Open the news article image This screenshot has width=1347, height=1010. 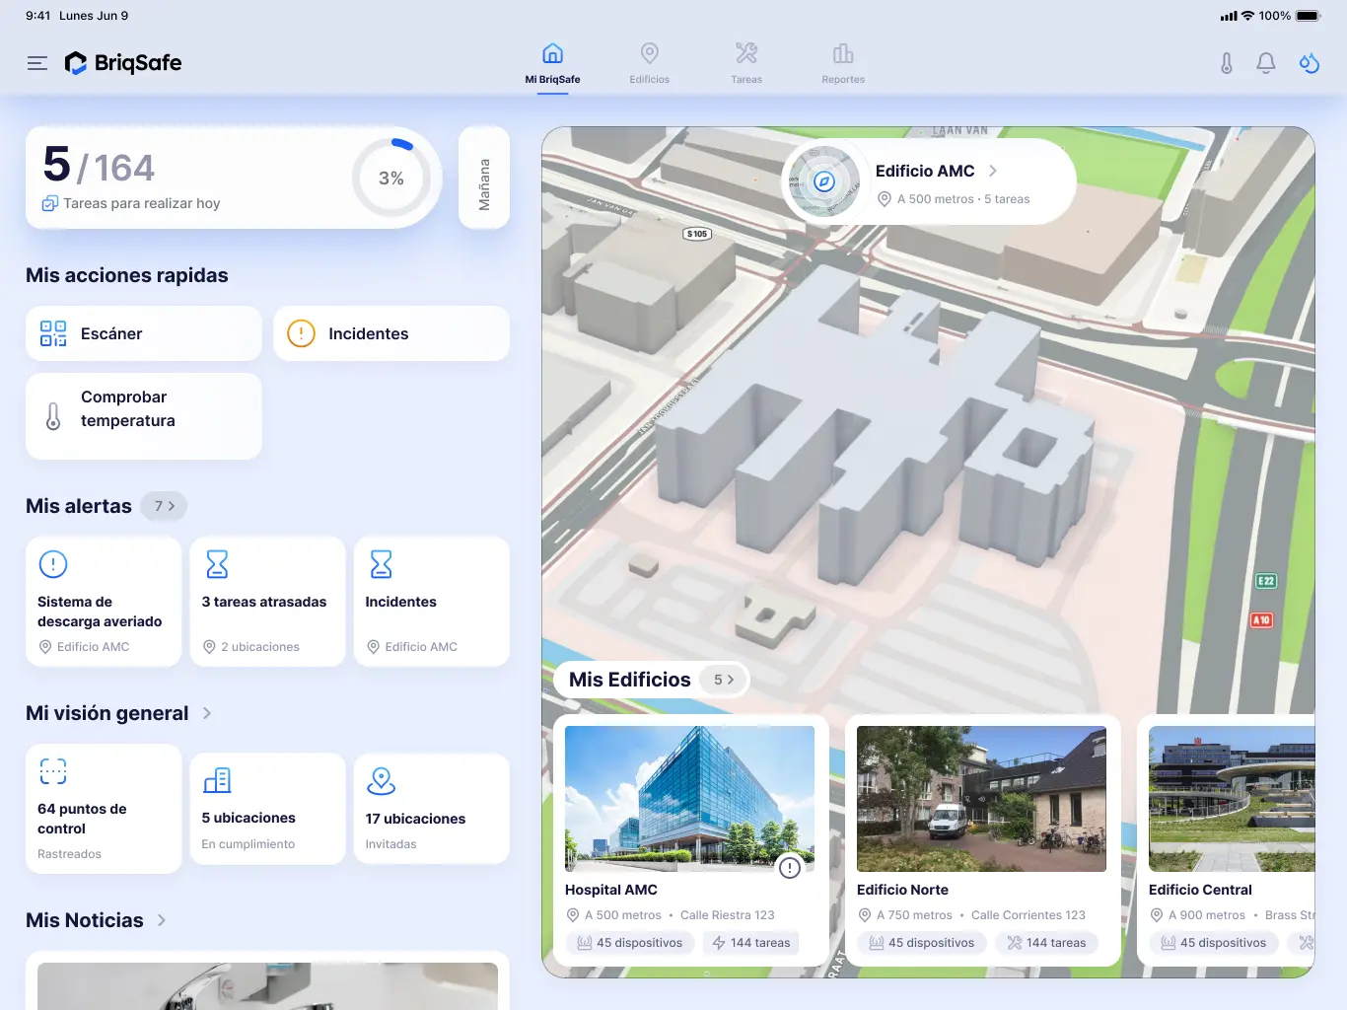click(x=267, y=986)
